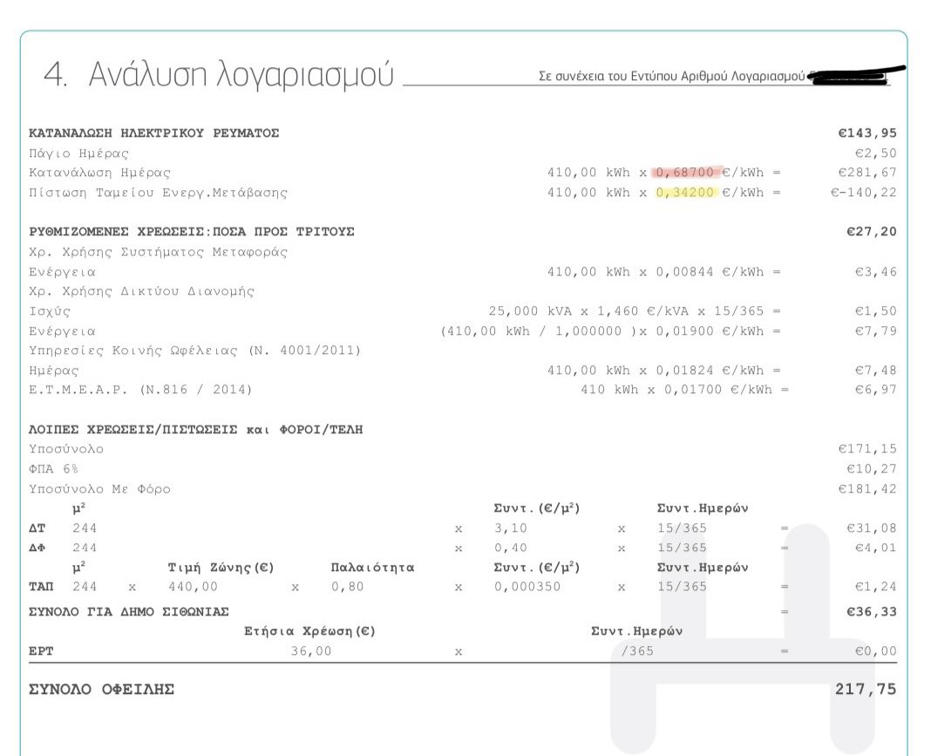Click the "Υποσύνολο" amount €171,15

point(866,449)
